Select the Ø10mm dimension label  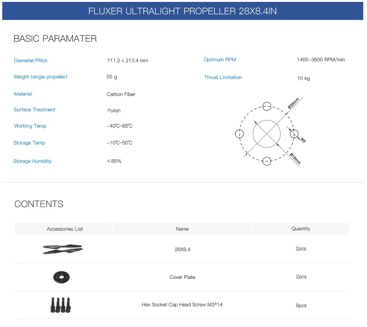click(295, 158)
